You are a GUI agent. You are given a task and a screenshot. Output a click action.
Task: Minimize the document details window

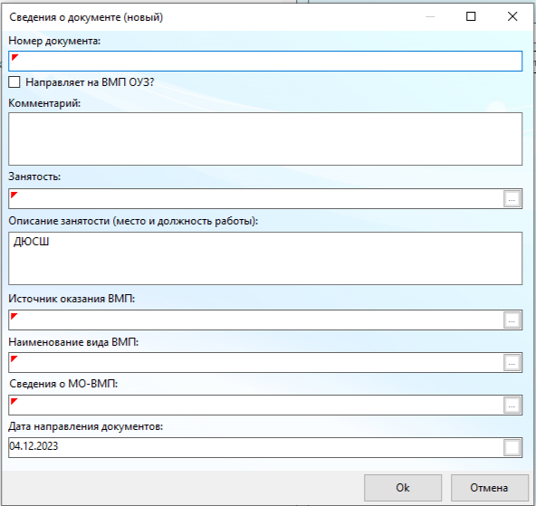coord(430,16)
